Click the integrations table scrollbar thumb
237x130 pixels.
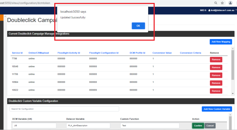pos(233,65)
